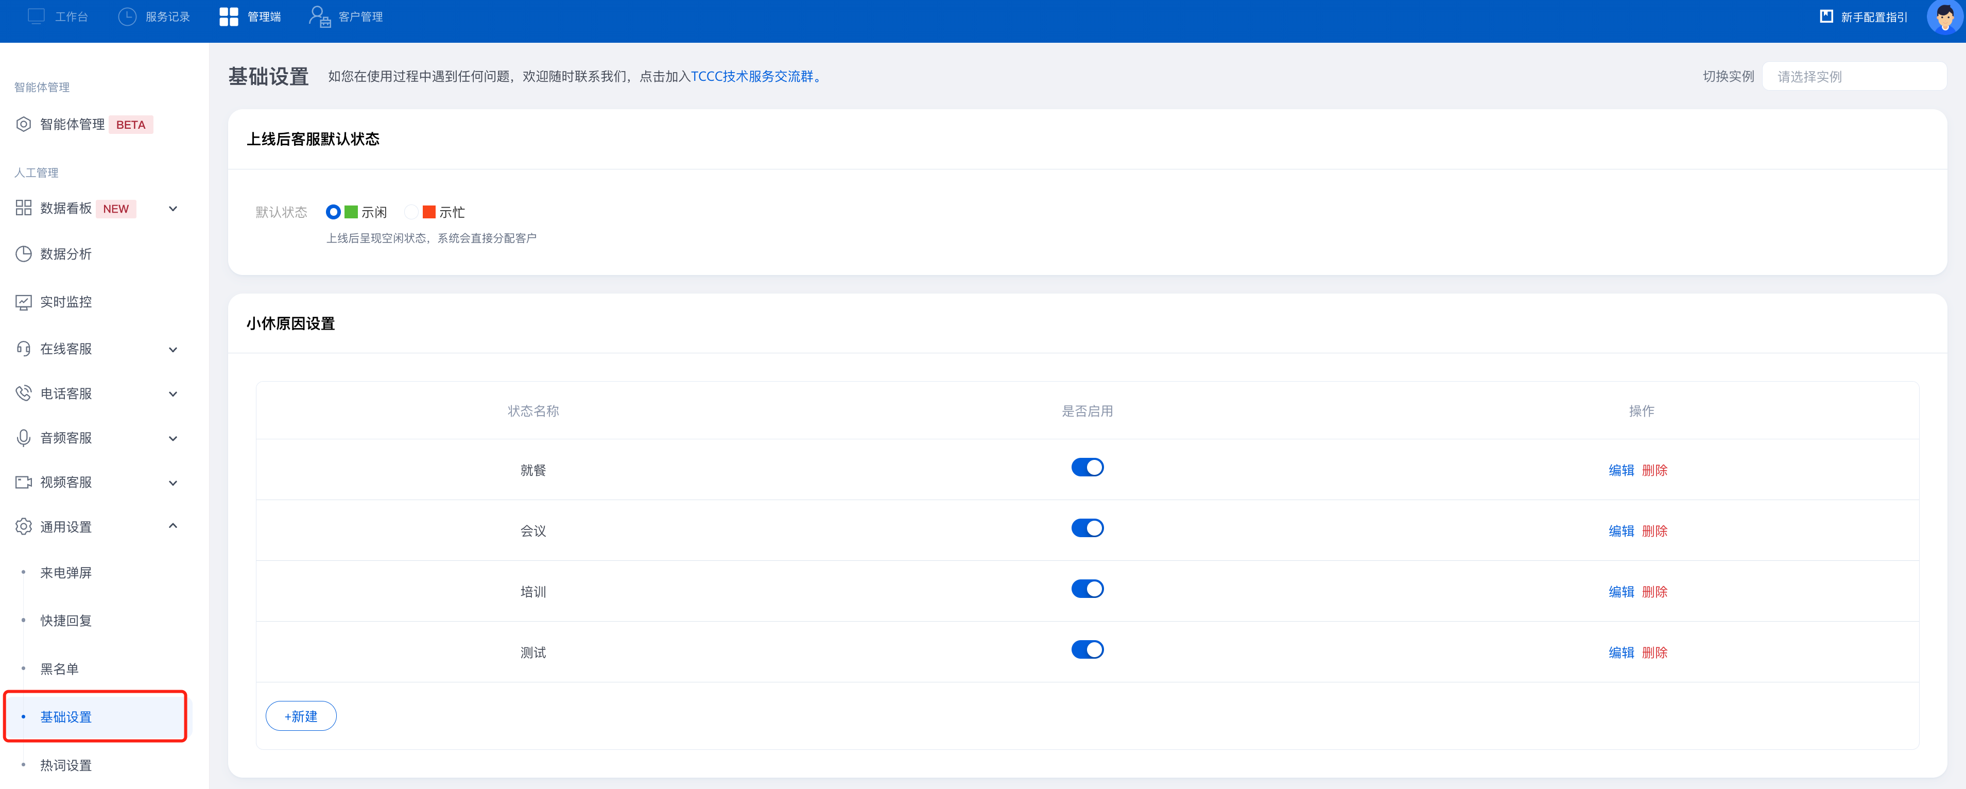Click the 新手配置指引 bookmark icon
This screenshot has height=789, width=1966.
pos(1826,16)
